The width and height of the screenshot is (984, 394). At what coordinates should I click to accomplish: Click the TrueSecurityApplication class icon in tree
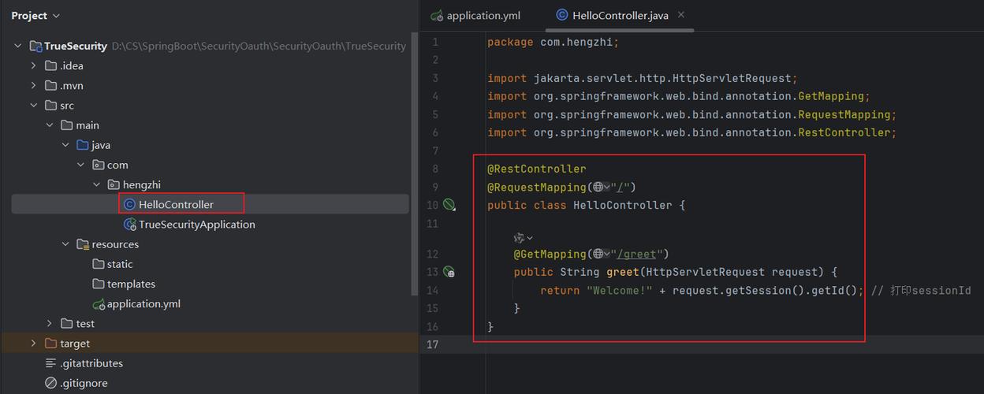[x=129, y=225]
